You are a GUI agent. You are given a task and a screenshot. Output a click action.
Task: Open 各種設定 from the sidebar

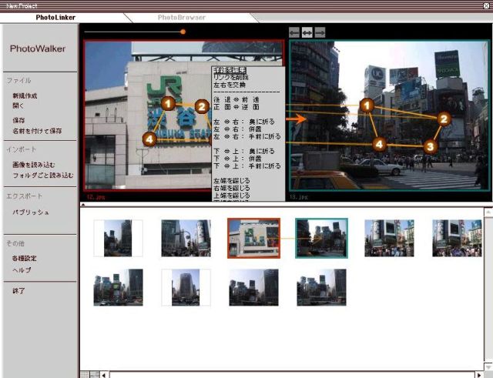coord(25,258)
